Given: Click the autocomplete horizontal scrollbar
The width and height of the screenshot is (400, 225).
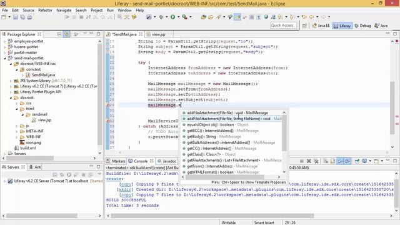Looking at the screenshot, I should (x=225, y=177).
